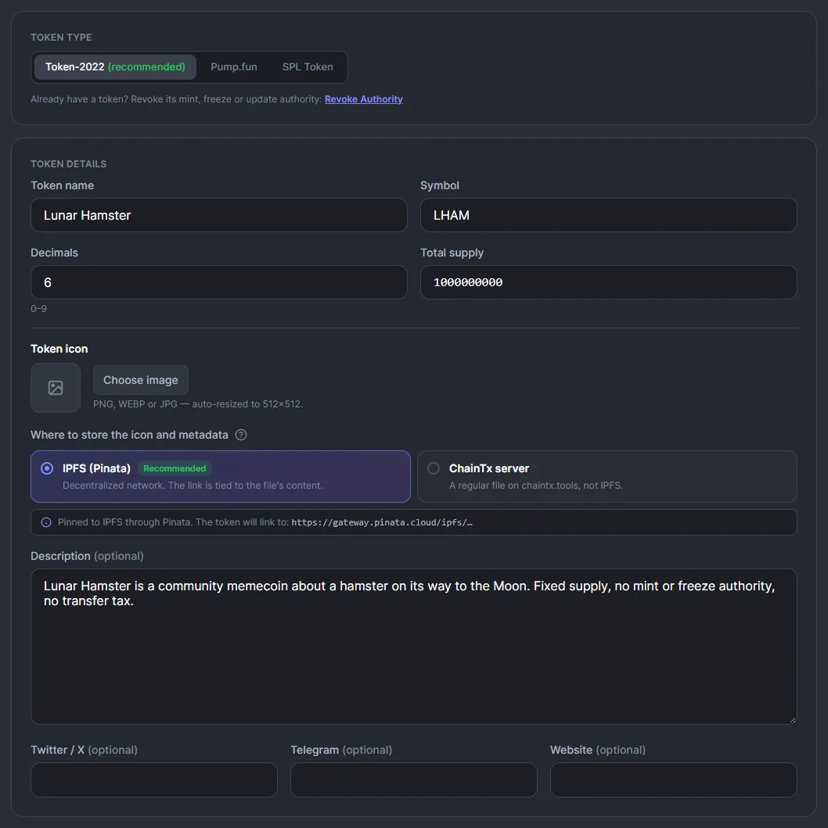Click inside the Description text area
Screen dimensions: 828x828
(414, 647)
